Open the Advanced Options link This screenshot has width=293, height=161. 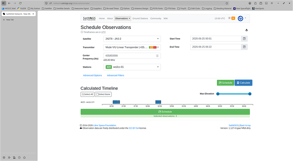point(93,75)
